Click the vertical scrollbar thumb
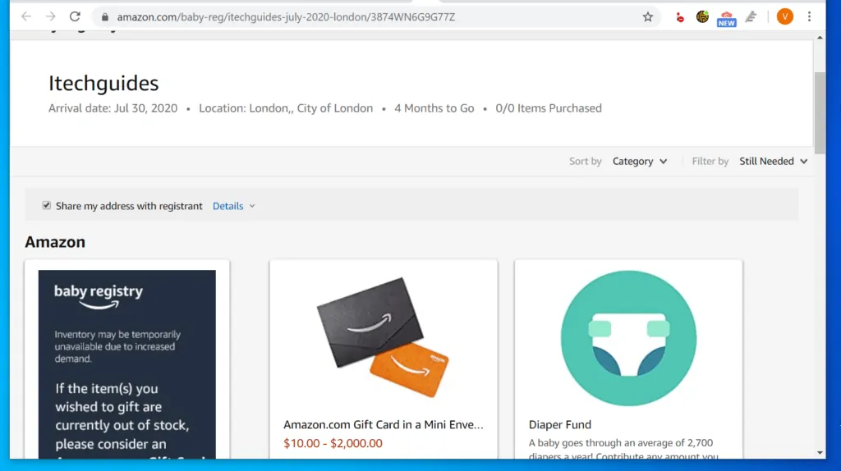Image resolution: width=841 pixels, height=471 pixels. 820,113
